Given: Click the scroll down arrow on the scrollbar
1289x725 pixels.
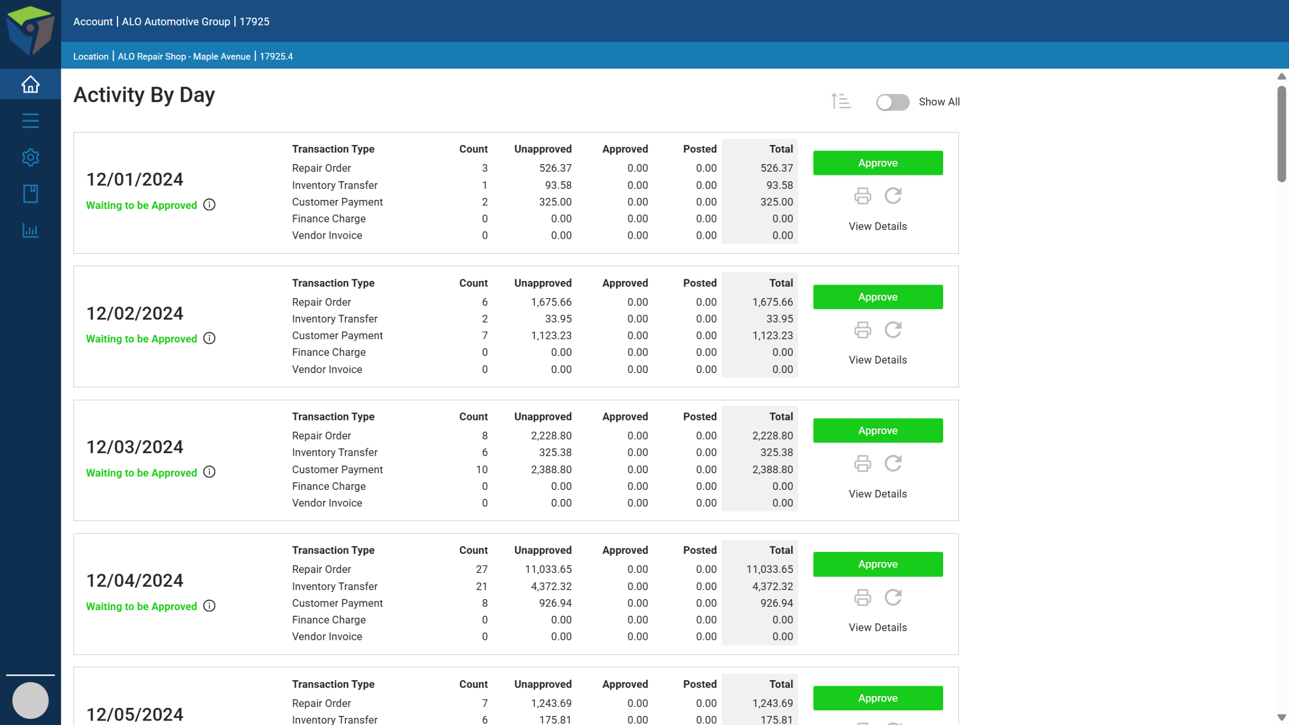Looking at the screenshot, I should [x=1281, y=717].
